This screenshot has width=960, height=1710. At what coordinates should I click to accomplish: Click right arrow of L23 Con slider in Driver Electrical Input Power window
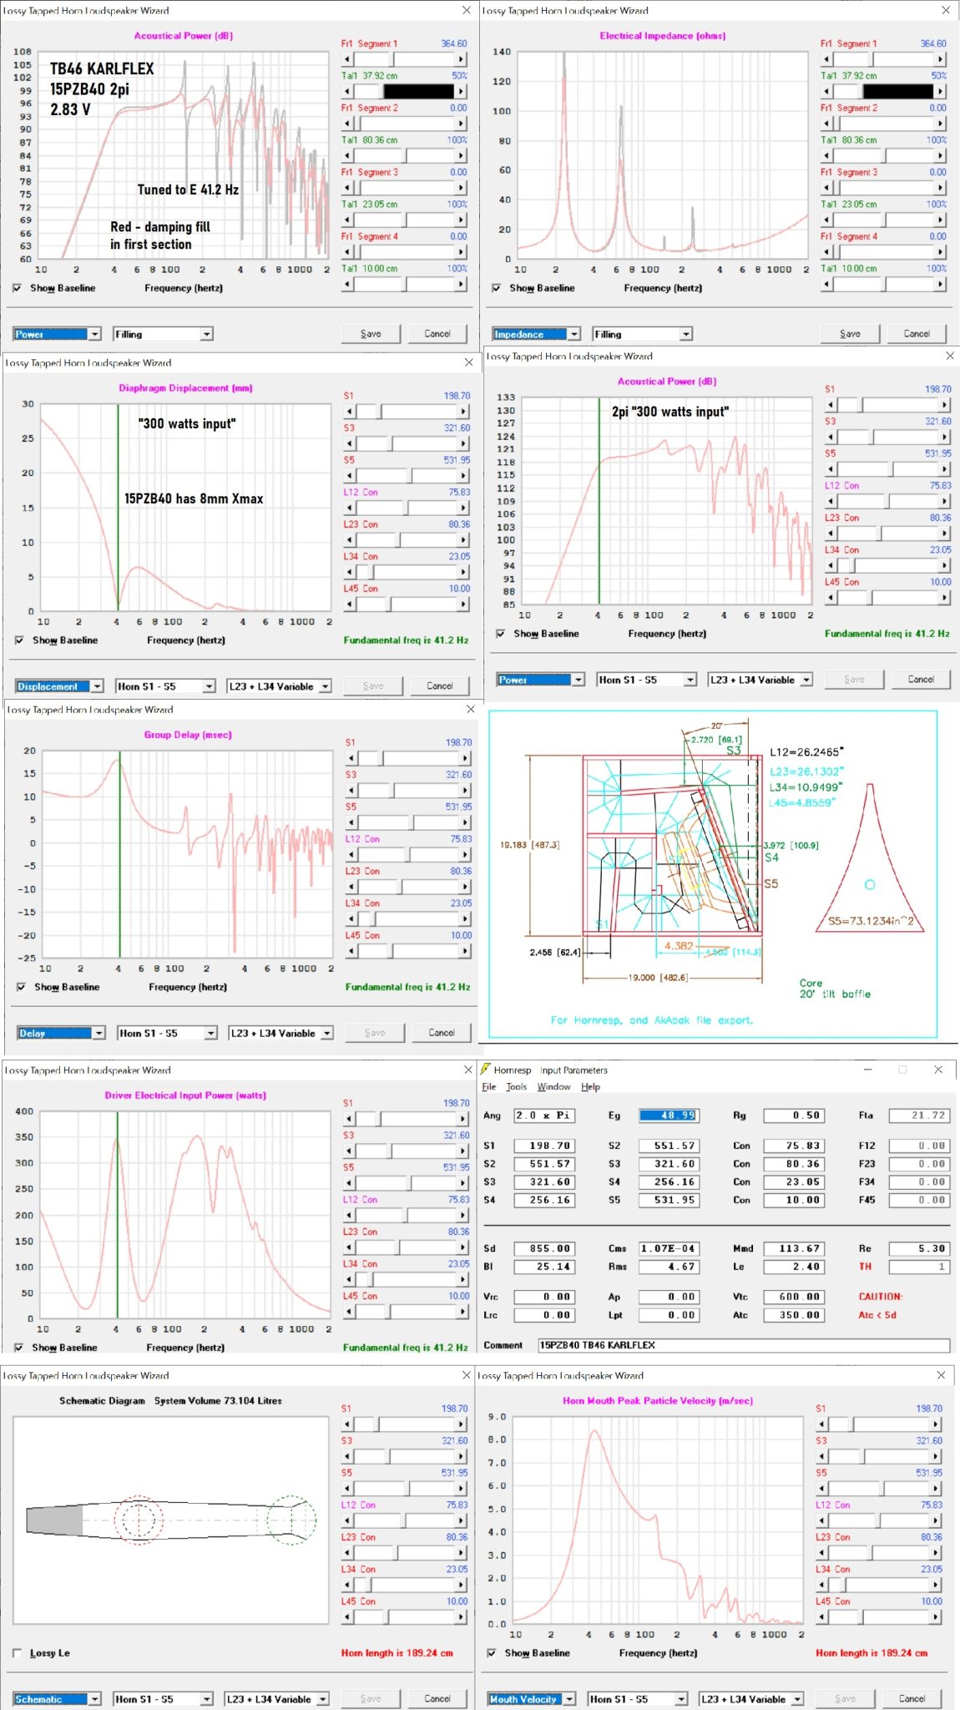click(462, 1247)
